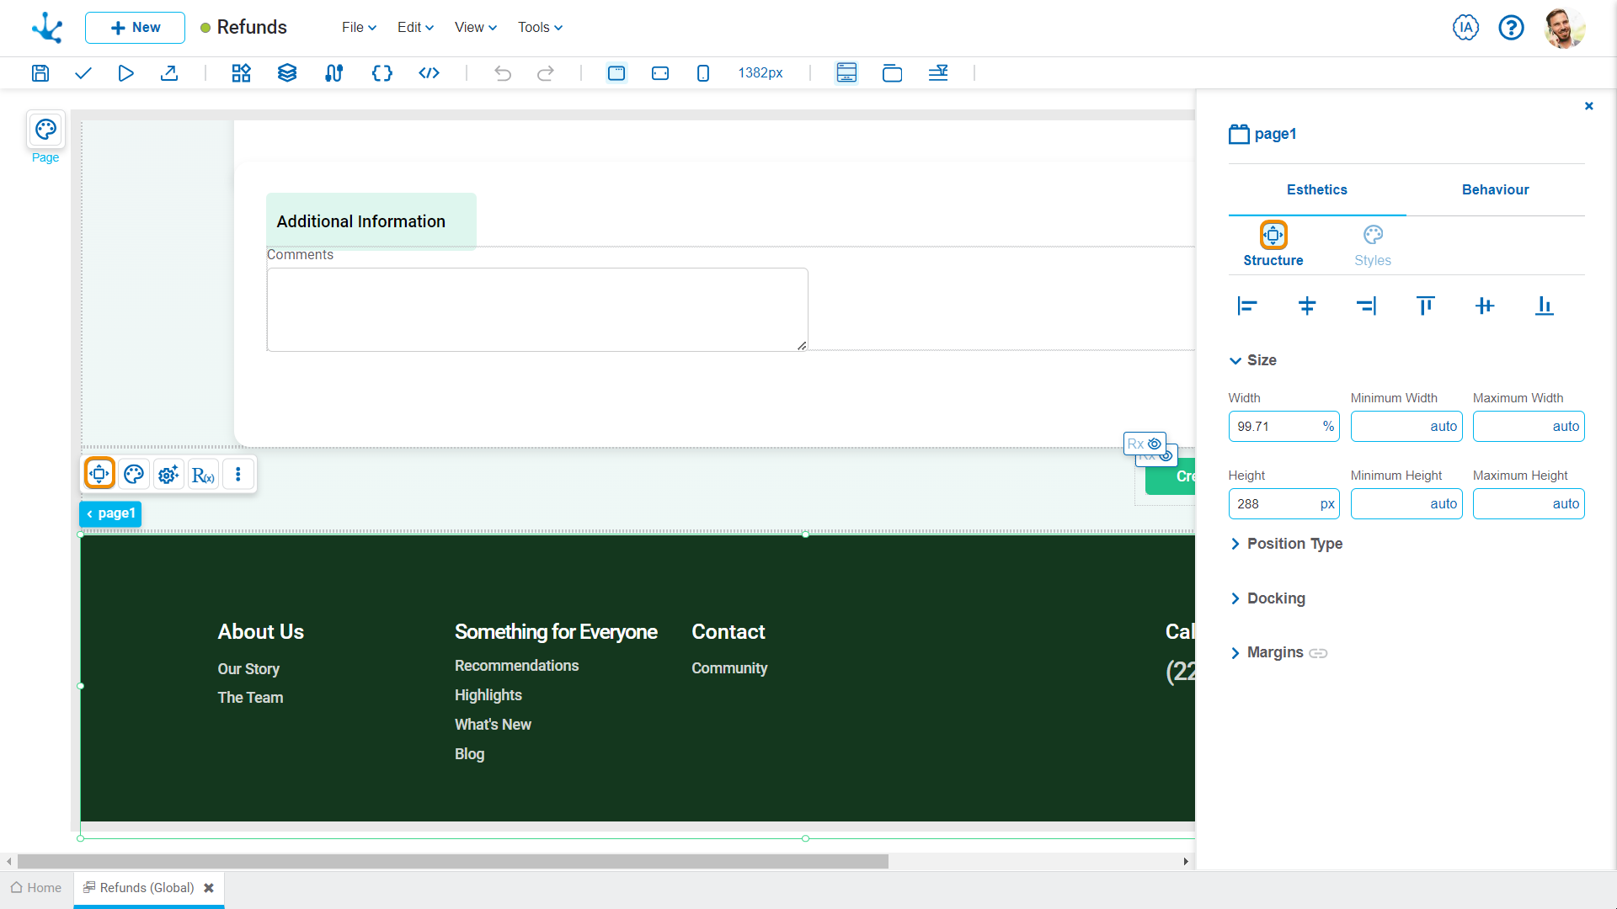The image size is (1617, 909).
Task: Expand the Margins section
Action: coord(1235,652)
